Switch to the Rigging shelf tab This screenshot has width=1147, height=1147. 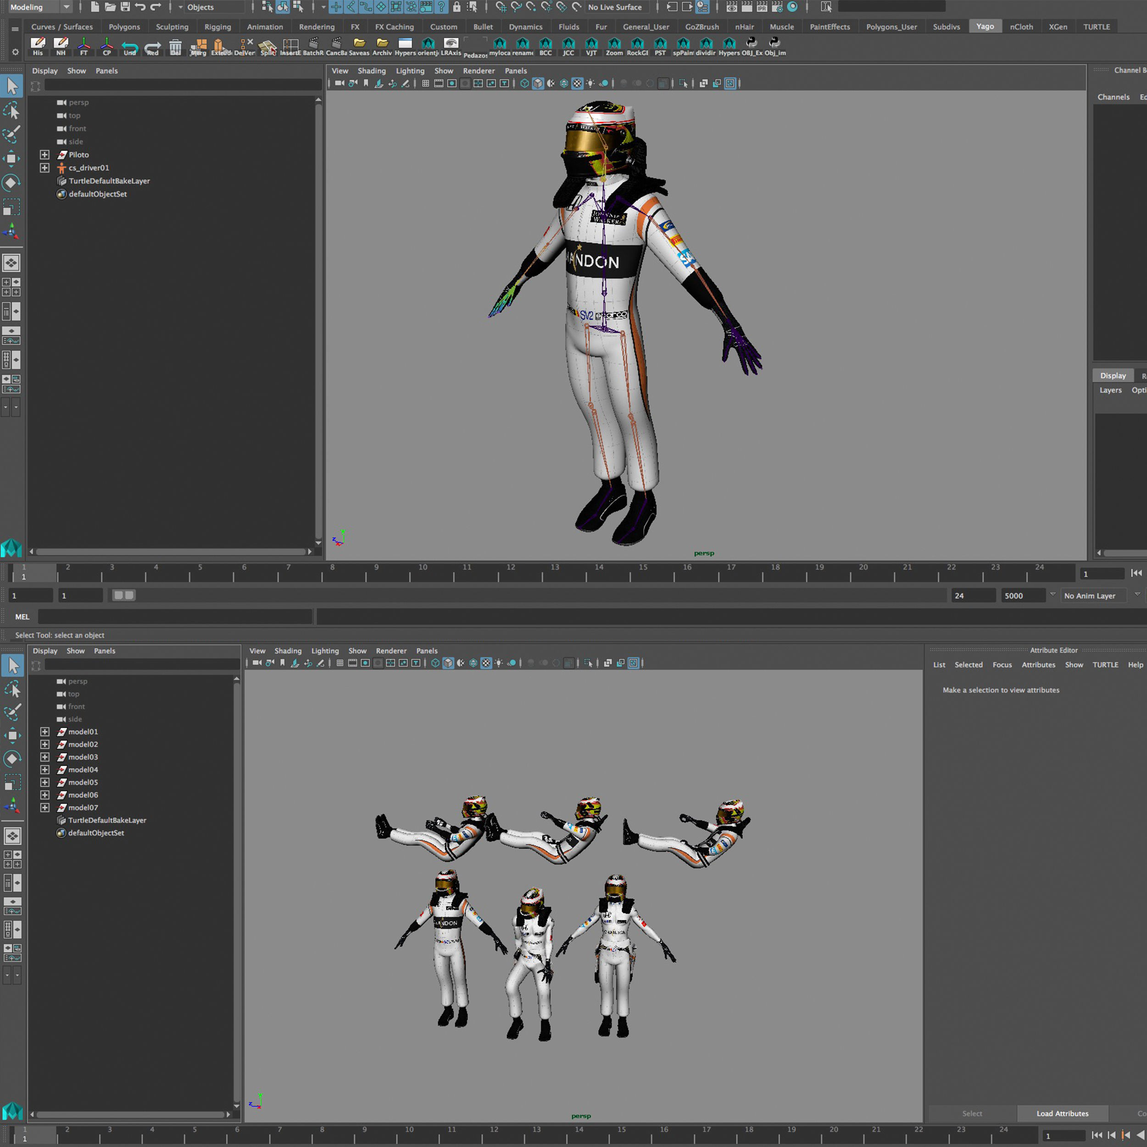tap(217, 27)
